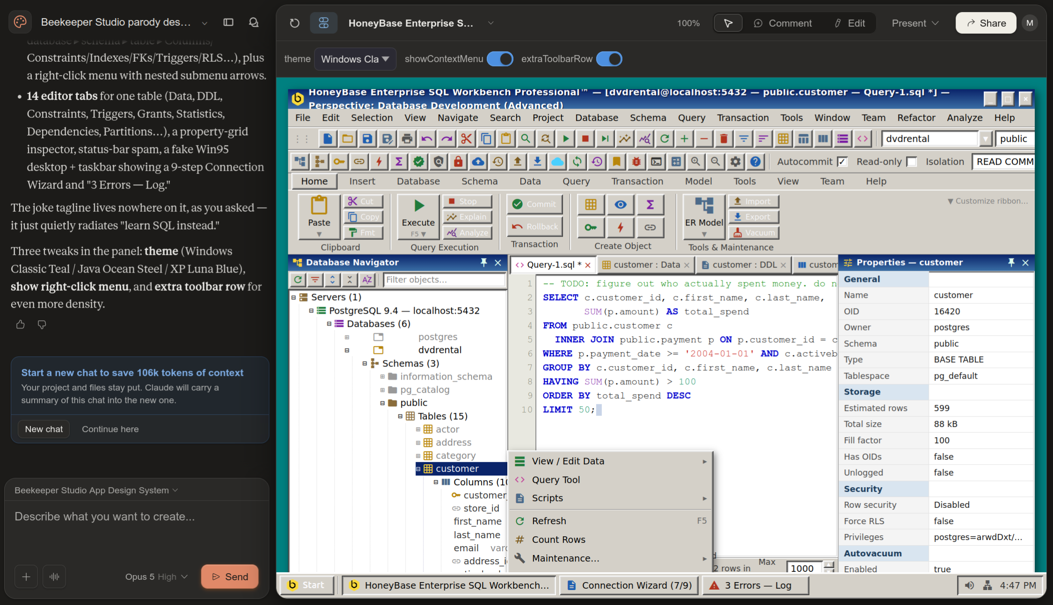
Task: Check the Read-only checkbox
Action: (911, 162)
